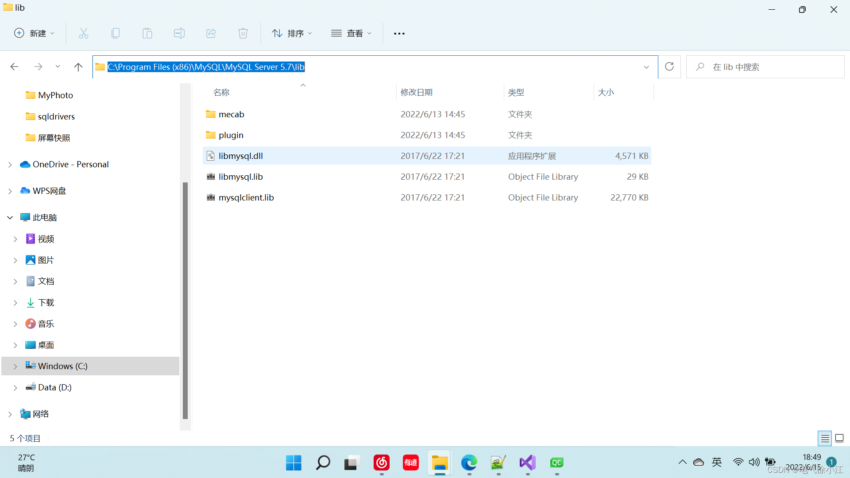
Task: Sort files by 修改日期 column header
Action: [416, 92]
